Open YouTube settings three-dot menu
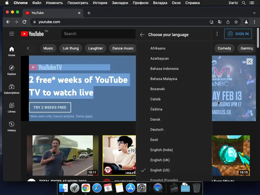Viewport: 260px width, 195px height. point(217,34)
